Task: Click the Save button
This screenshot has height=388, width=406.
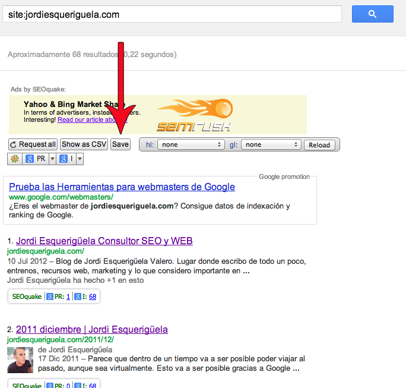Action: [x=120, y=144]
